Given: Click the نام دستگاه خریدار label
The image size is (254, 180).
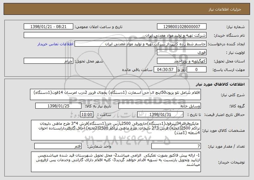Looking at the screenshot, I should point(229,35).
